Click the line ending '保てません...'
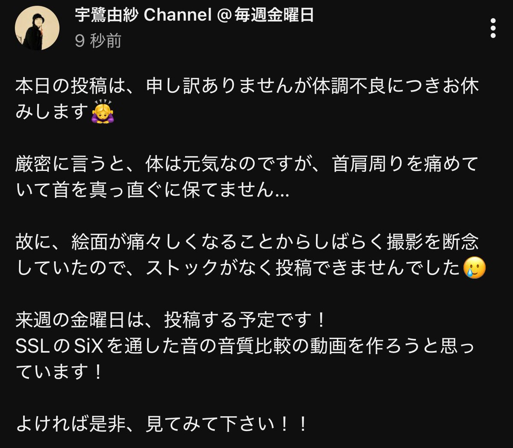Viewport: 513px width, 448px height. click(153, 190)
